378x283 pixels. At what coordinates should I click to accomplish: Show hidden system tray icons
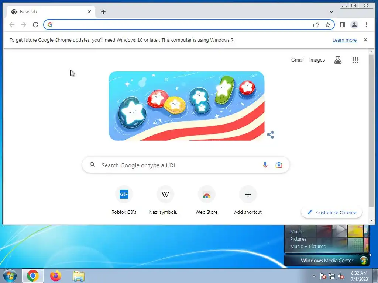pyautogui.click(x=314, y=276)
